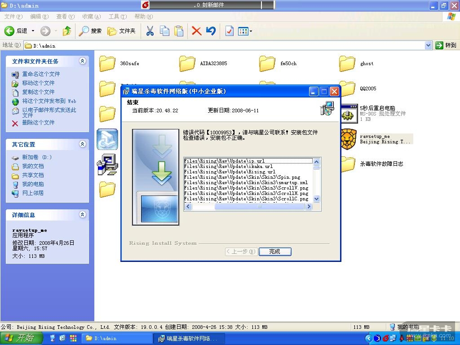
Task: Open the 后退 history dropdown arrow
Action: tap(33, 31)
